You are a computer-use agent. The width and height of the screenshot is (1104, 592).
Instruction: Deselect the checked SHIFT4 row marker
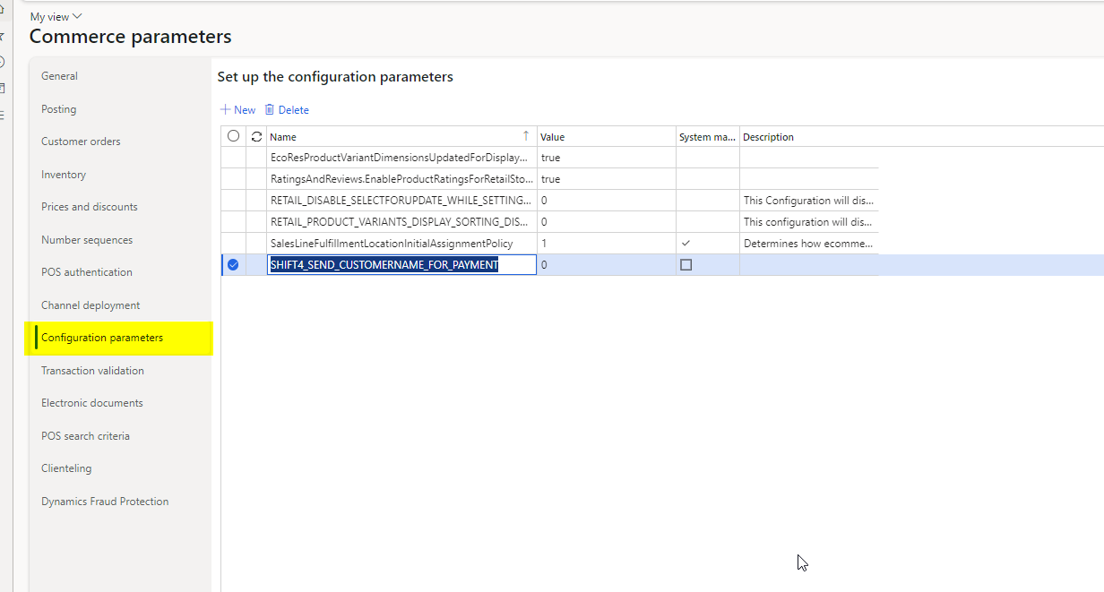coord(234,265)
